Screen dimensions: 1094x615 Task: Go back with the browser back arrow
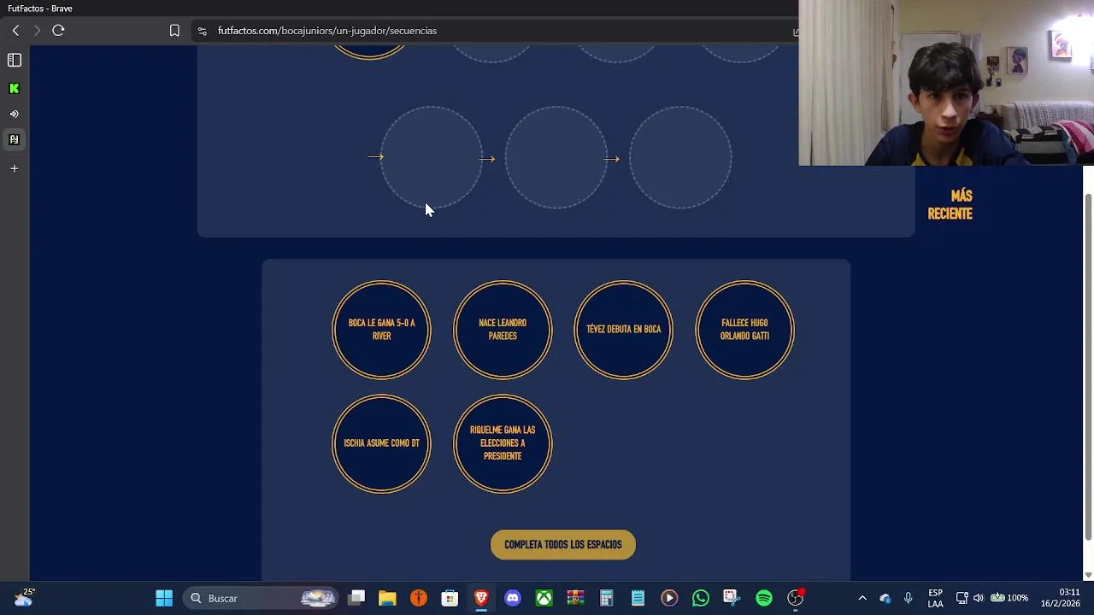pos(15,31)
